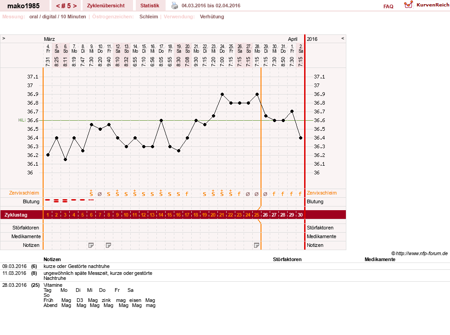Click the f mucus symbol on cycle day 17
The width and height of the screenshot is (450, 335).
click(187, 194)
